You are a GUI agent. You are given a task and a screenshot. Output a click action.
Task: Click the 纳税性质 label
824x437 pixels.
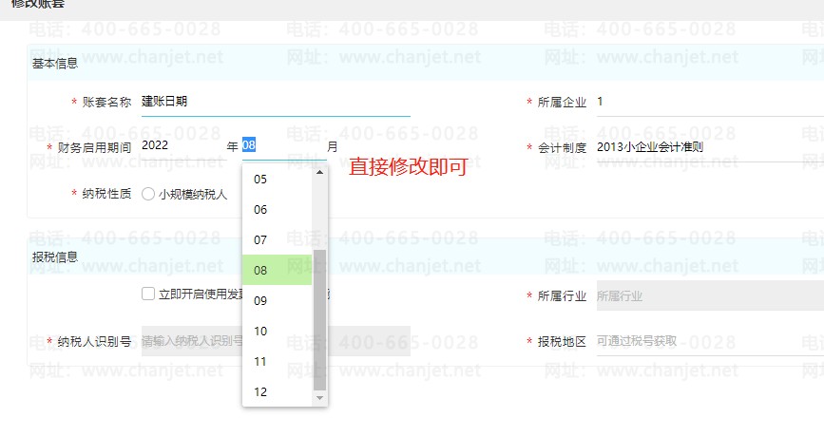(x=106, y=194)
